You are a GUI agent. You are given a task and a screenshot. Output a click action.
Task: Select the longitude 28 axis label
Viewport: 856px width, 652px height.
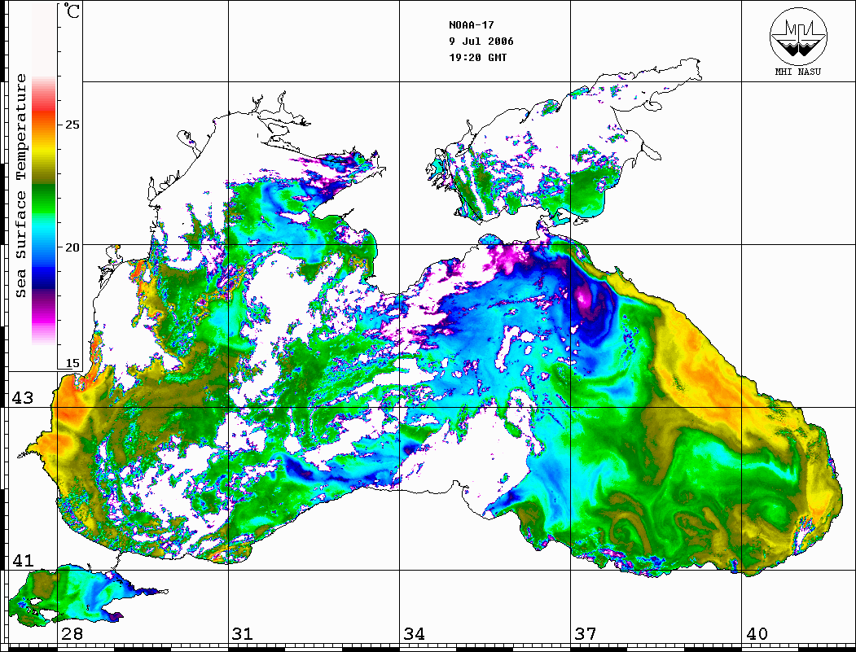pyautogui.click(x=72, y=634)
